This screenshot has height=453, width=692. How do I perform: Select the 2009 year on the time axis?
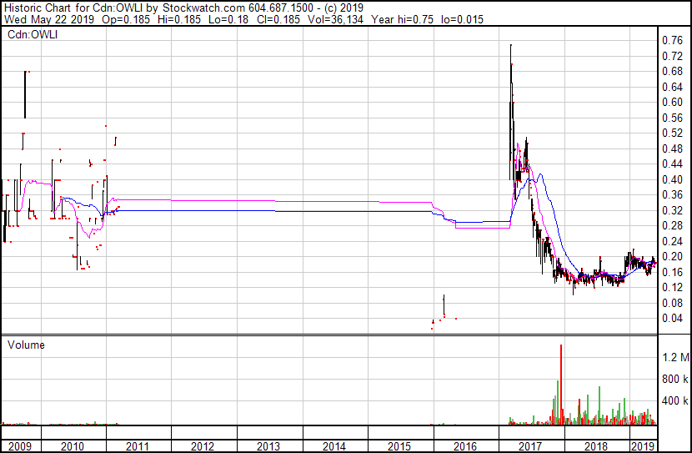click(x=19, y=446)
